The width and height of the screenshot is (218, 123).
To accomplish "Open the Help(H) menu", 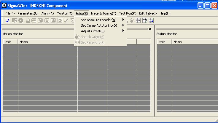I will click(165, 13).
